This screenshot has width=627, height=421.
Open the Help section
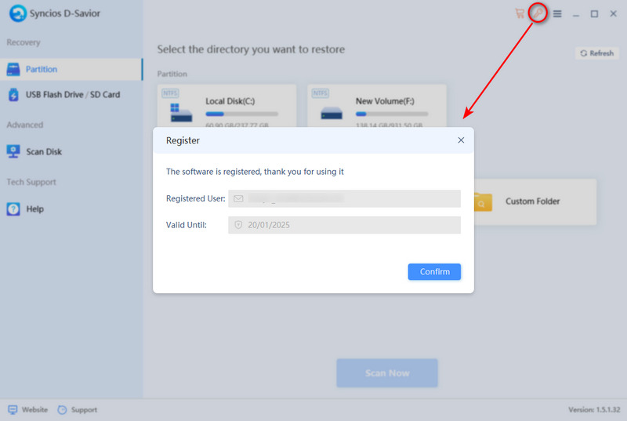(x=34, y=209)
